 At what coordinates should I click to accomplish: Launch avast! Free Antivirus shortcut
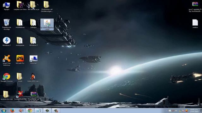point(7,60)
